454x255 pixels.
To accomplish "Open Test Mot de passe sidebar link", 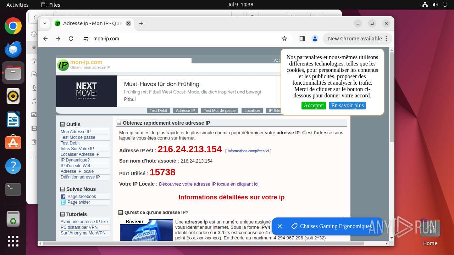I will click(x=78, y=137).
